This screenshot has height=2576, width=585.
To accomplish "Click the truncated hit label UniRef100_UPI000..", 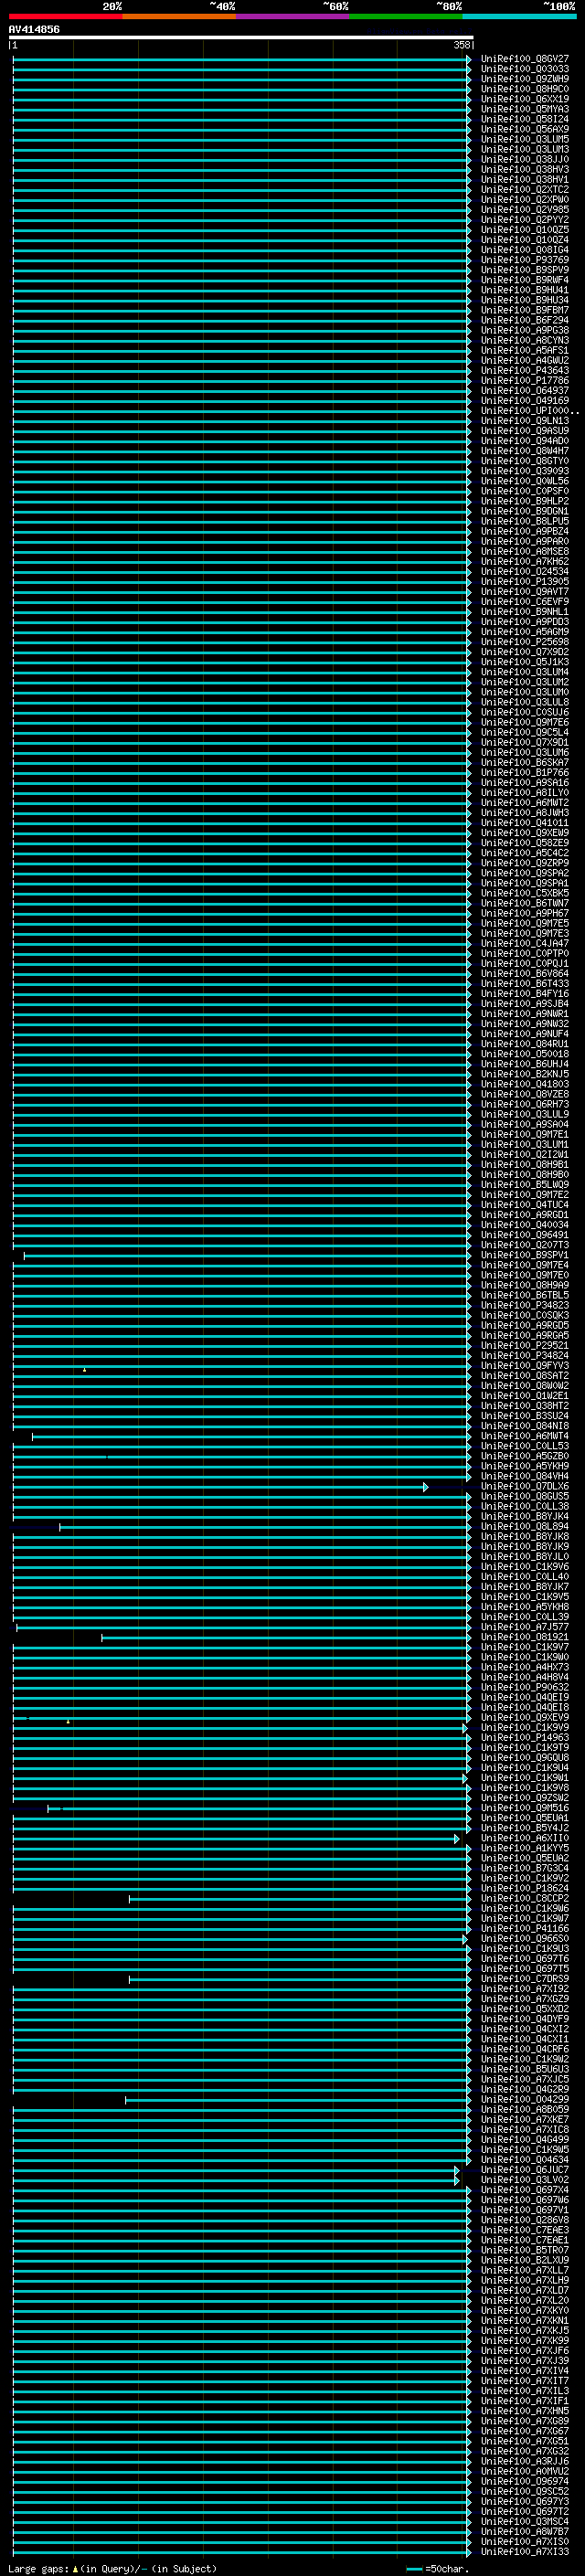I will click(x=530, y=411).
